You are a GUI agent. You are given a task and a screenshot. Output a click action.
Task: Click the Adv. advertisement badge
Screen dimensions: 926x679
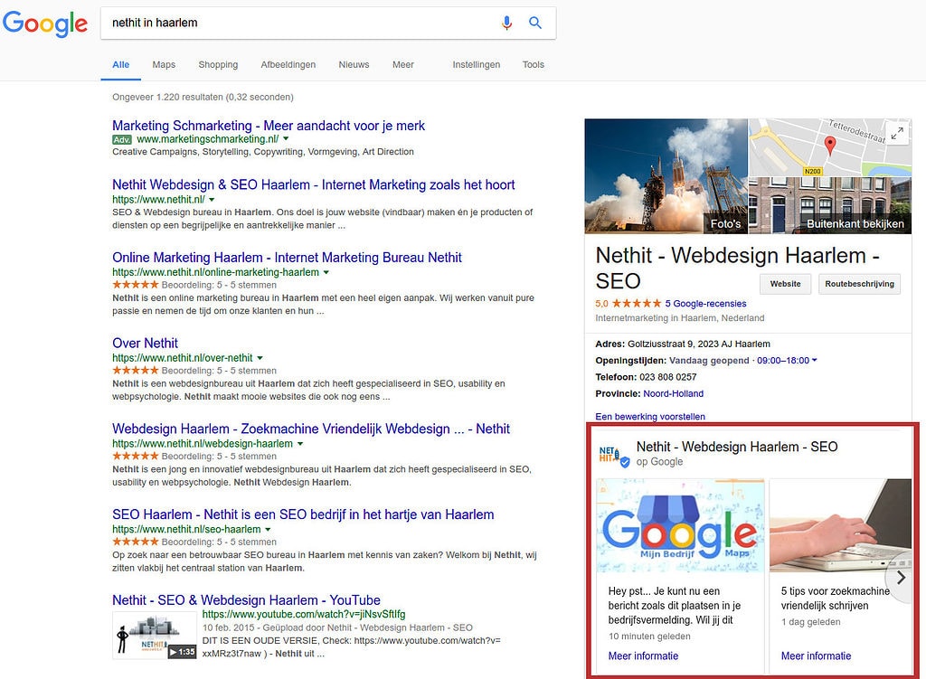(122, 139)
